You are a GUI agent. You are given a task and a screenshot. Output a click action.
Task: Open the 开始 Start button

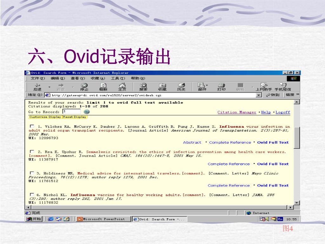(x=34, y=219)
